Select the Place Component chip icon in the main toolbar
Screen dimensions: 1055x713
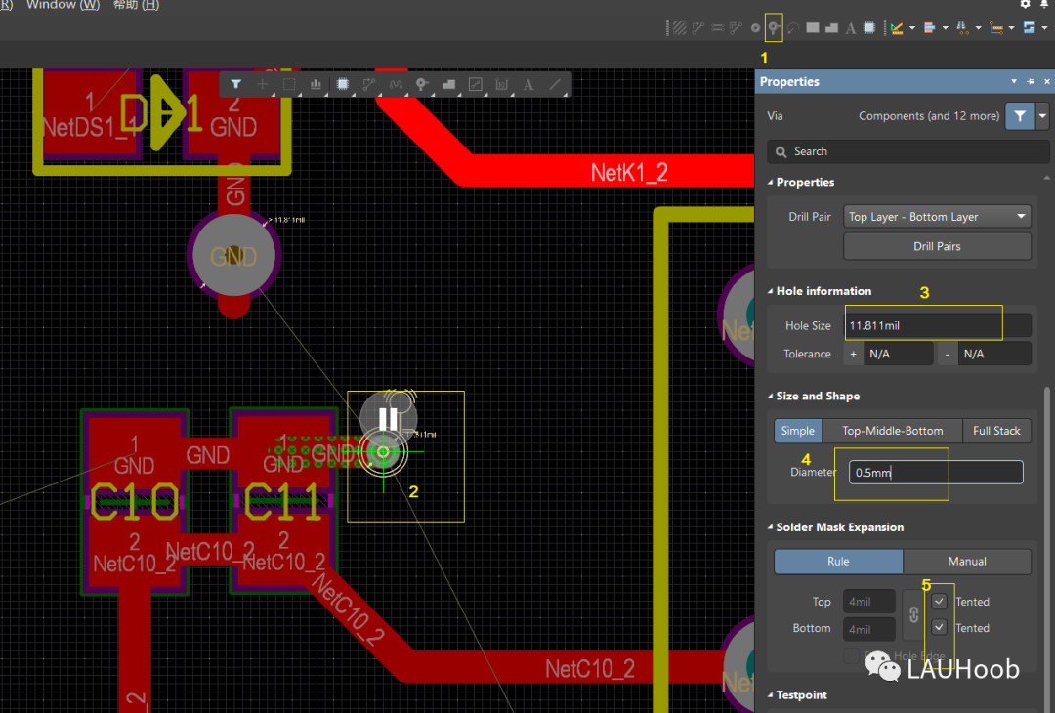click(x=869, y=27)
